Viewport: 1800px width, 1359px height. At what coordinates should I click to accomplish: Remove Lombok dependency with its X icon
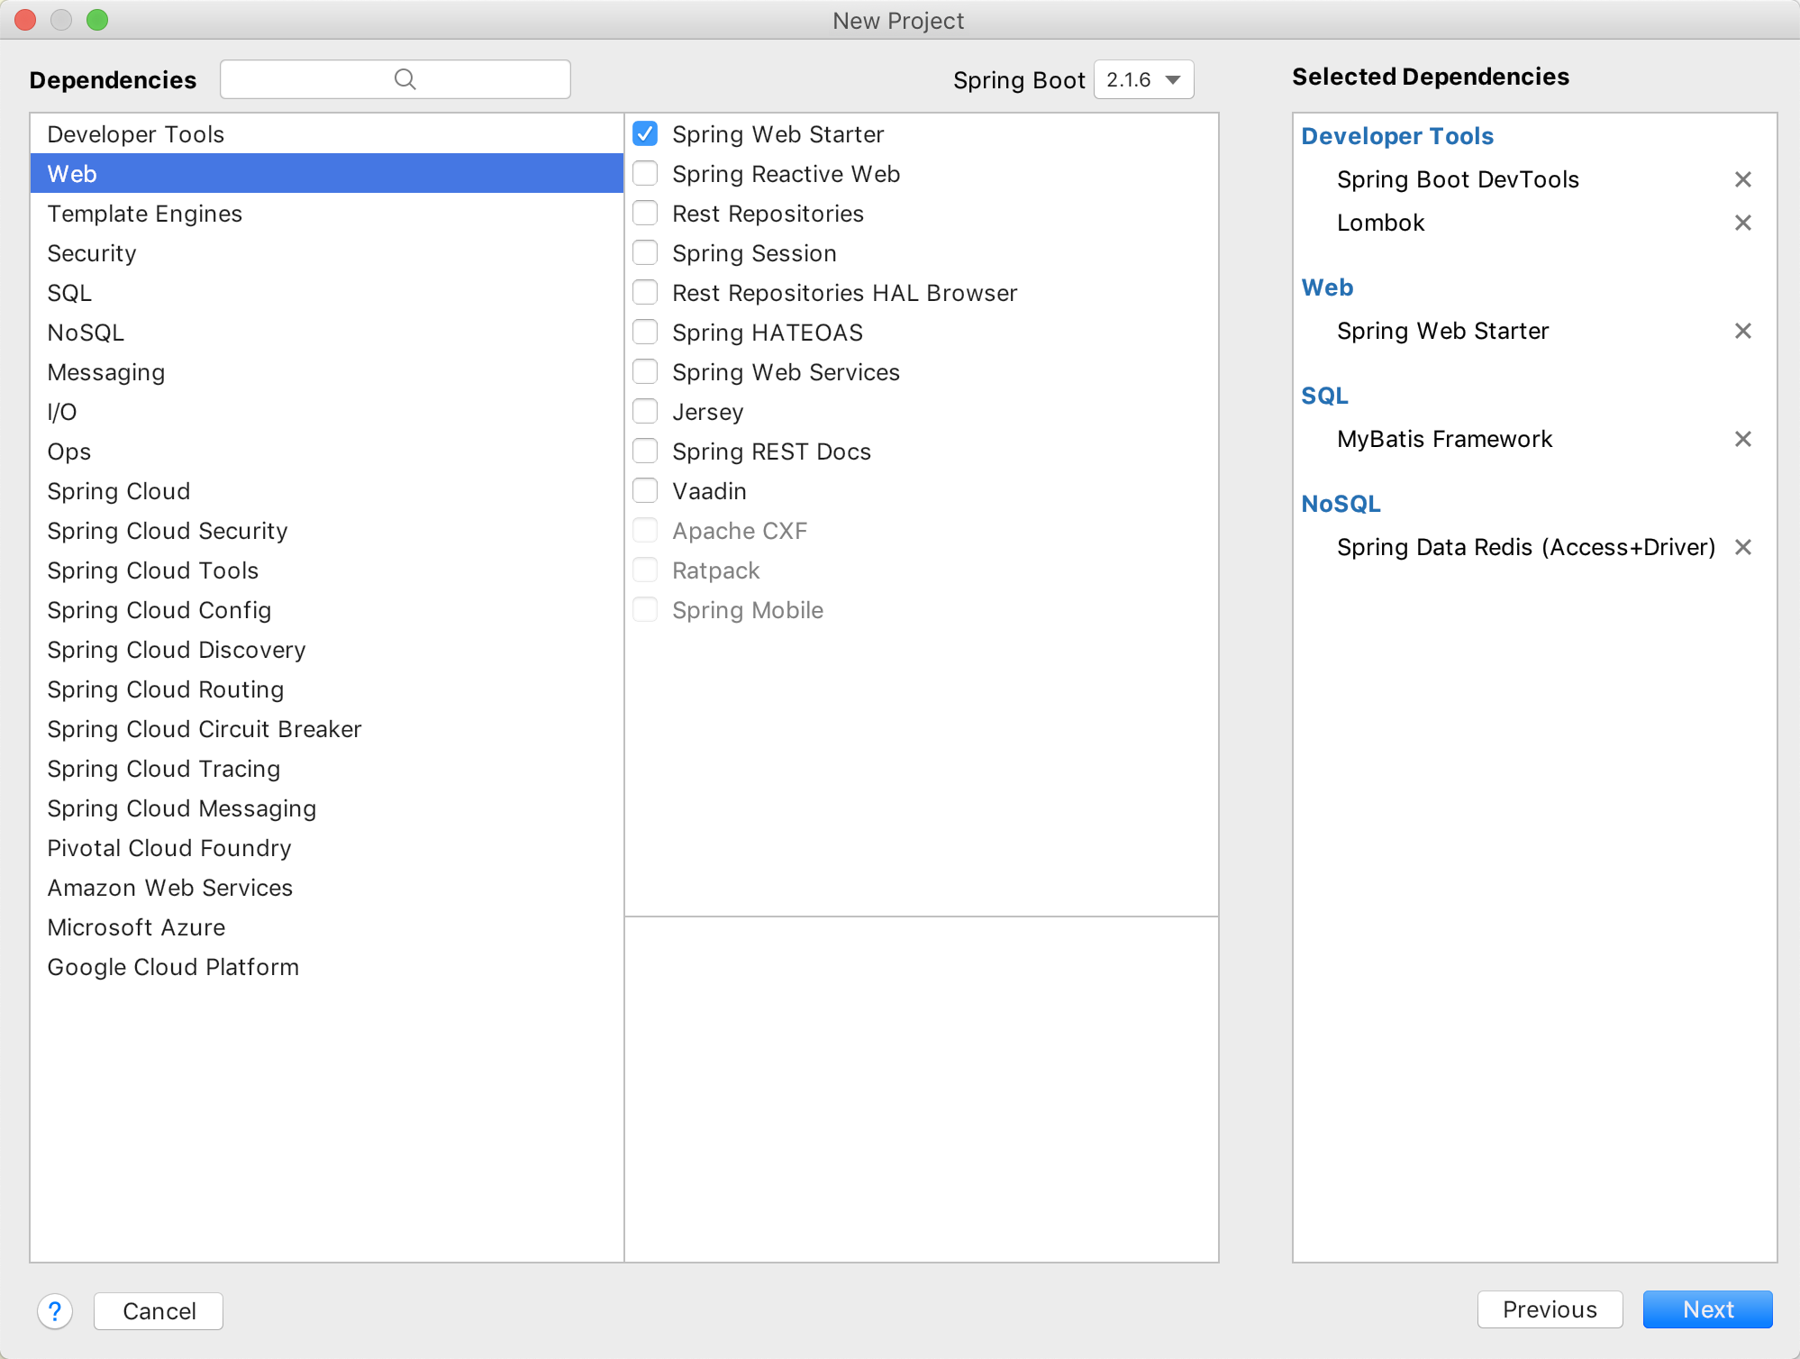tap(1742, 223)
